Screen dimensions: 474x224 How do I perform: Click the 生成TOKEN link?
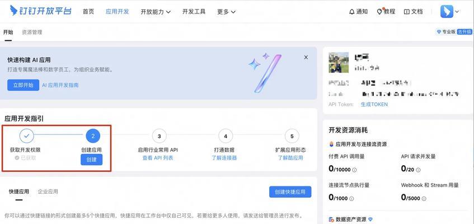pyautogui.click(x=374, y=104)
